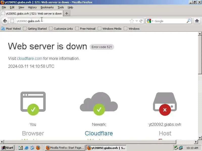
Task: Click the Web server is down heading
Action: pos(47,46)
